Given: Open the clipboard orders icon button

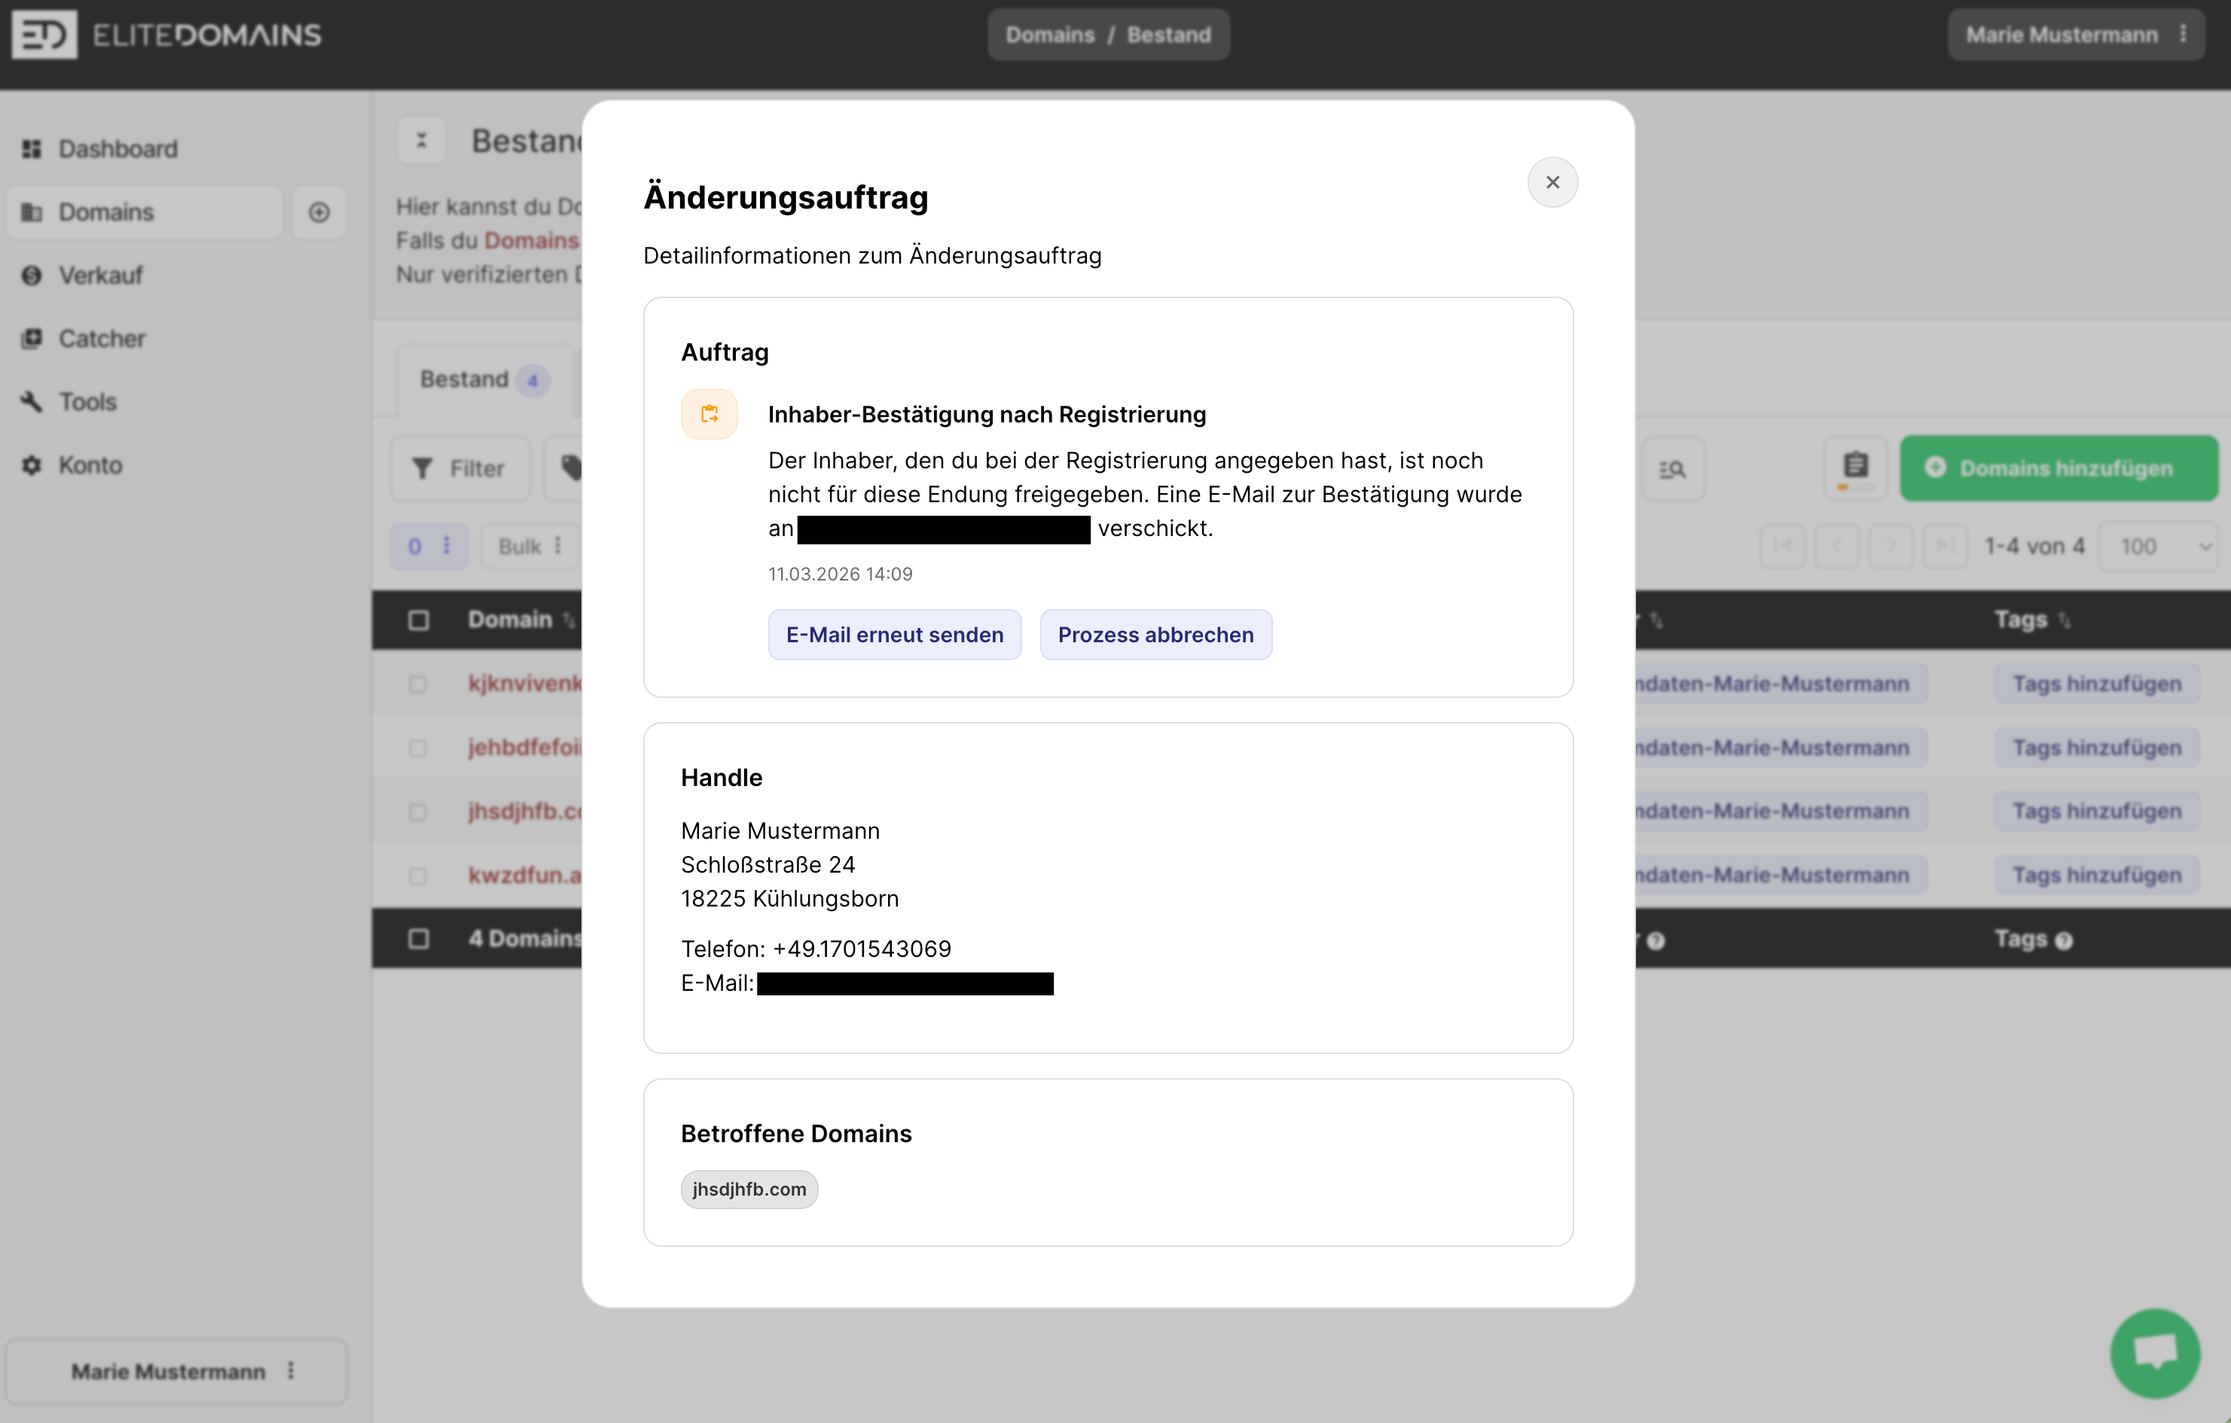Looking at the screenshot, I should [x=1855, y=468].
